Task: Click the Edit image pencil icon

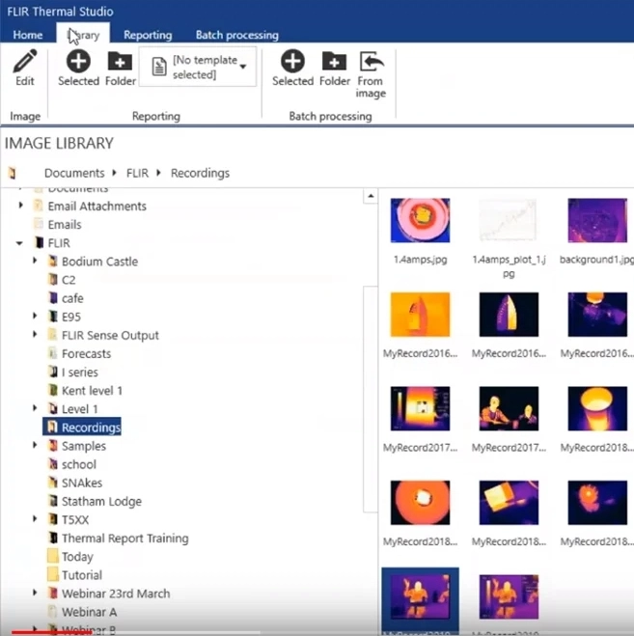Action: tap(25, 61)
